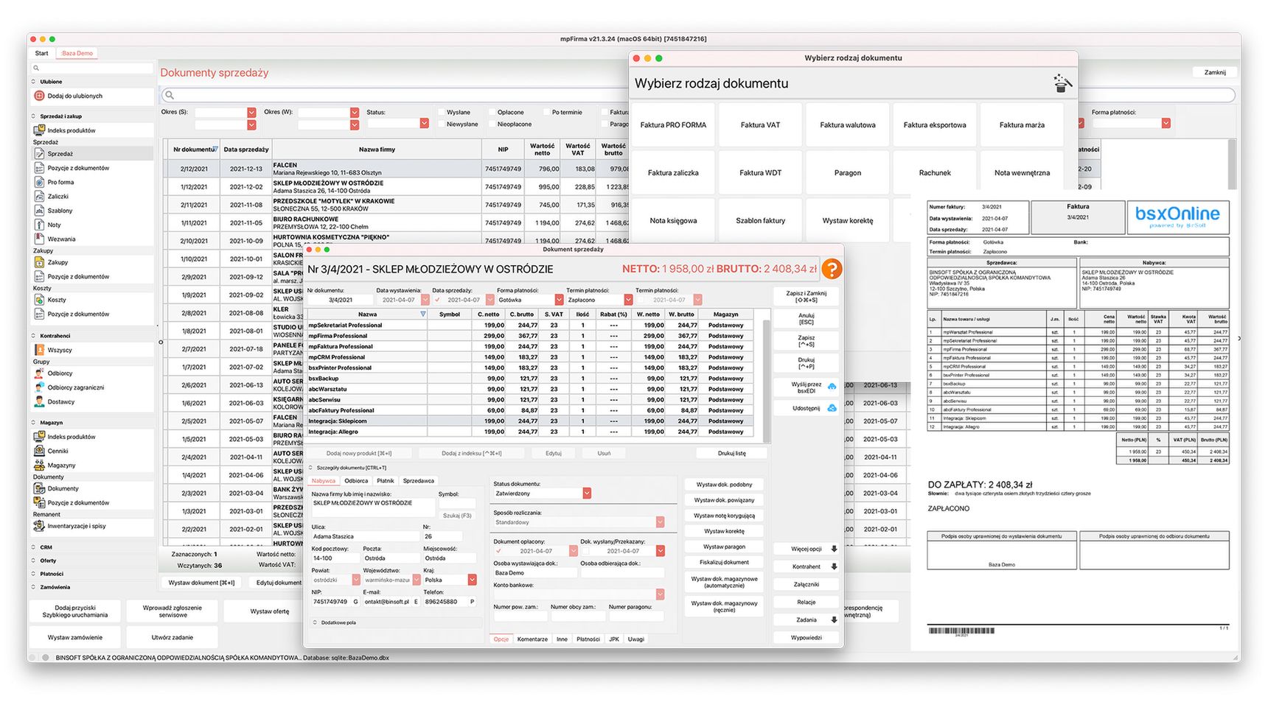
Task: Click the main search field in Dokumenty sprzedaży
Action: [698, 95]
